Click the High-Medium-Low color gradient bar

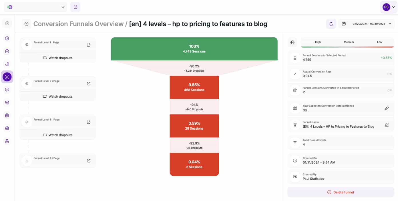347,47
